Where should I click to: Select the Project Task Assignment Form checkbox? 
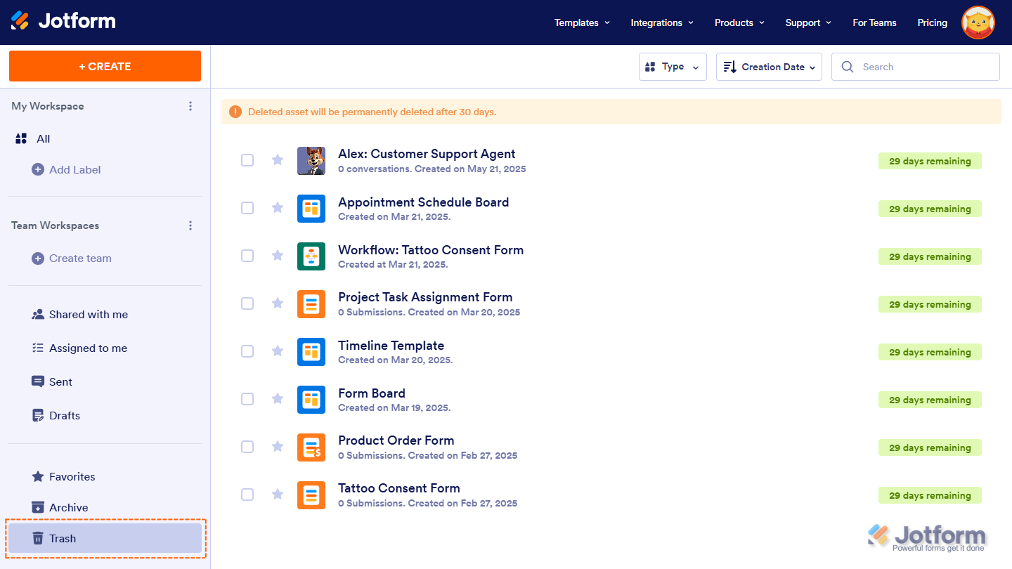(x=247, y=303)
